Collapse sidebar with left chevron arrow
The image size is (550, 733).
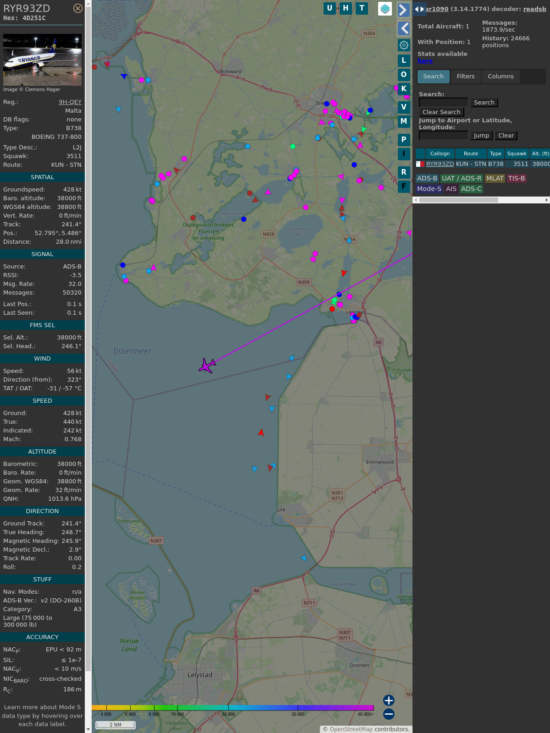(404, 28)
